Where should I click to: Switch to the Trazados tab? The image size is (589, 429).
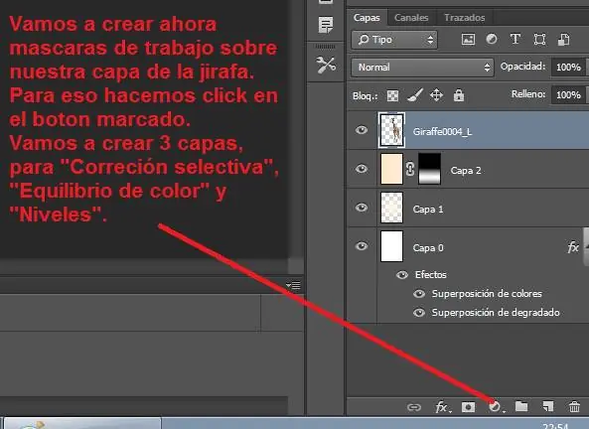tap(464, 18)
